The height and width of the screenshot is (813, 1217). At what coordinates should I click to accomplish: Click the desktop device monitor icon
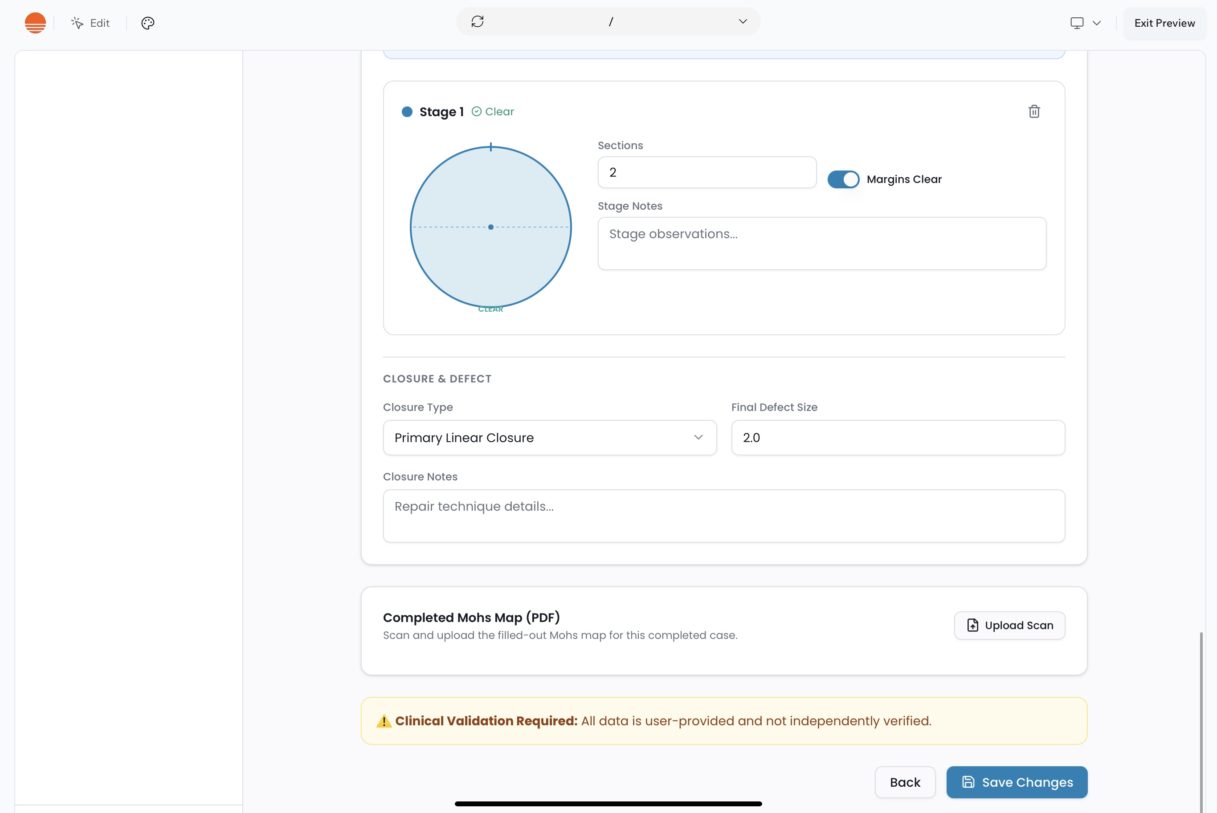tap(1077, 23)
